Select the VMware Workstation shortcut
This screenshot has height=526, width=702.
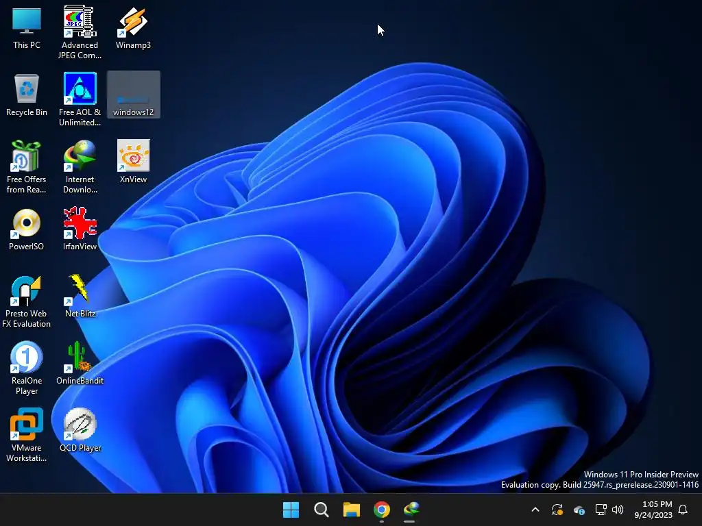pos(27,435)
